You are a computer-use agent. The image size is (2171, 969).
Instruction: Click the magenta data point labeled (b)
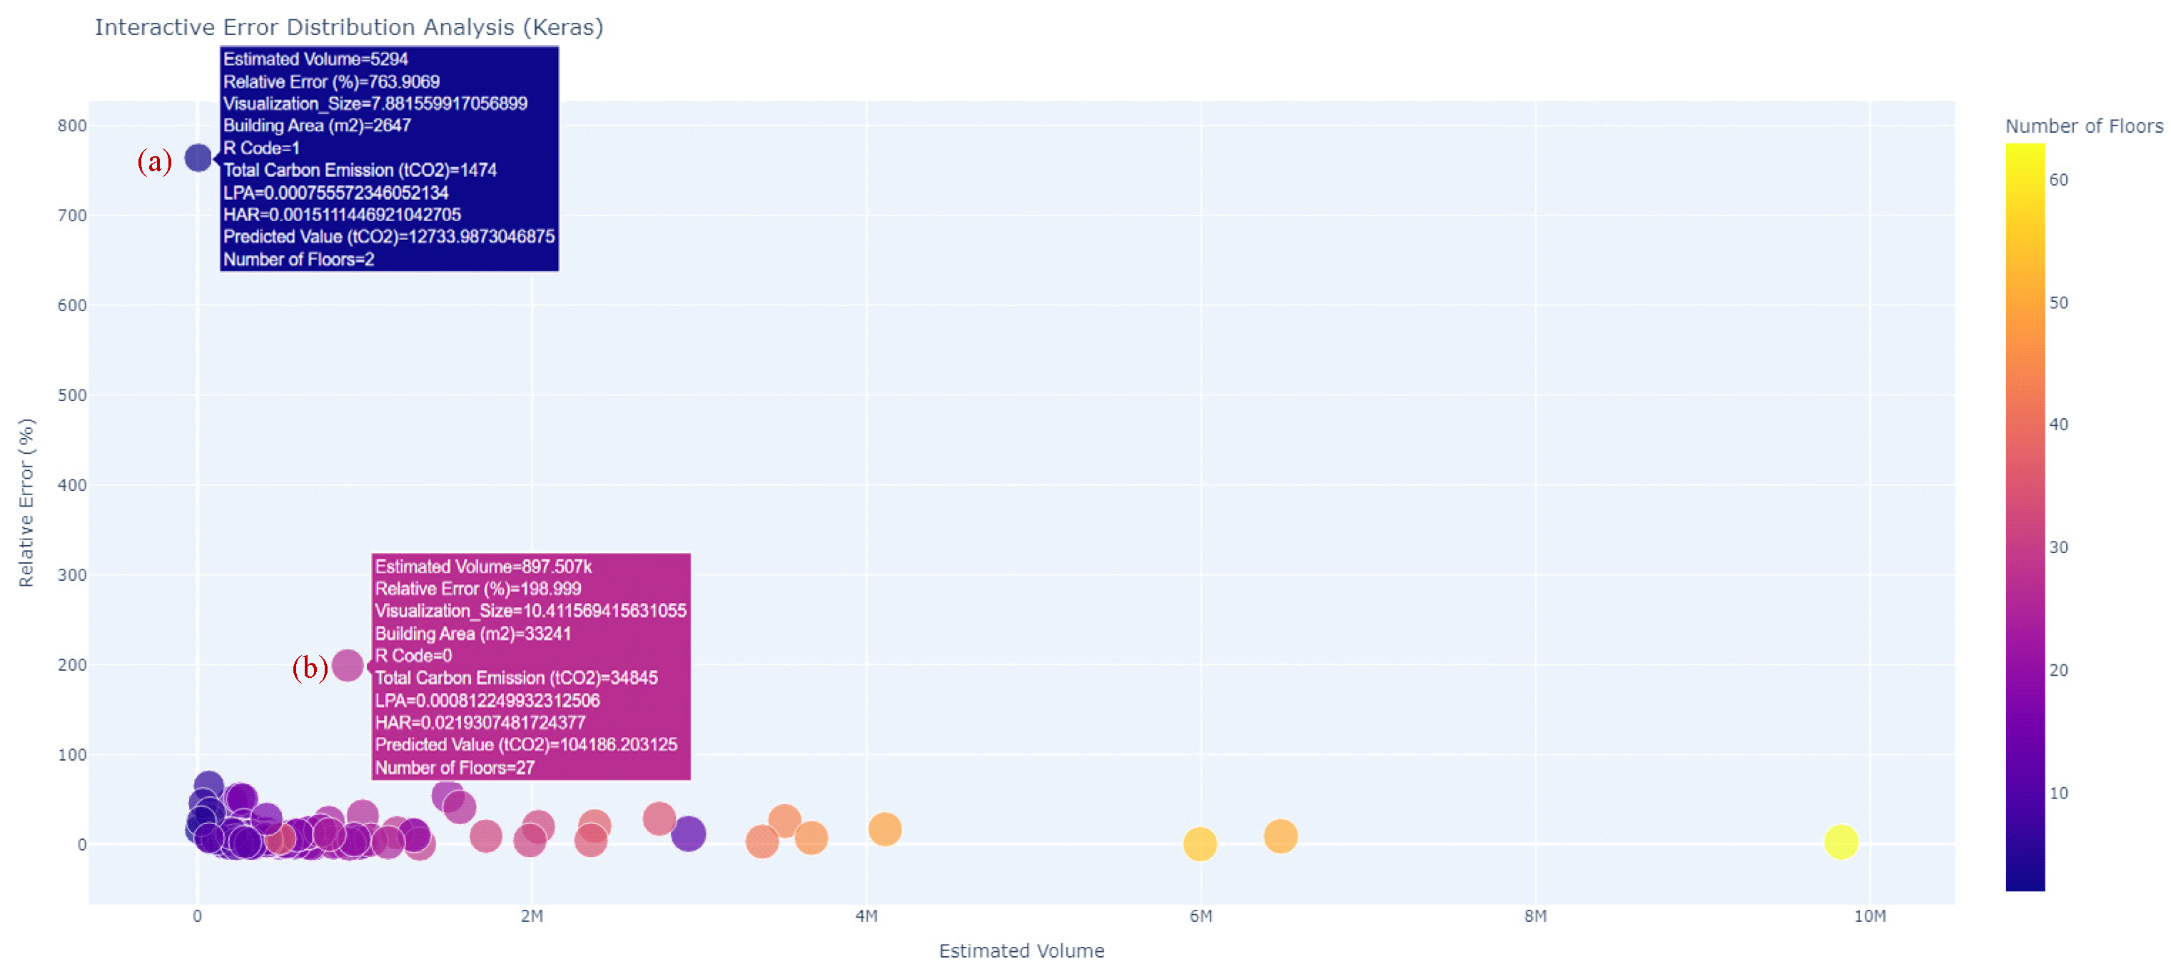(x=348, y=666)
